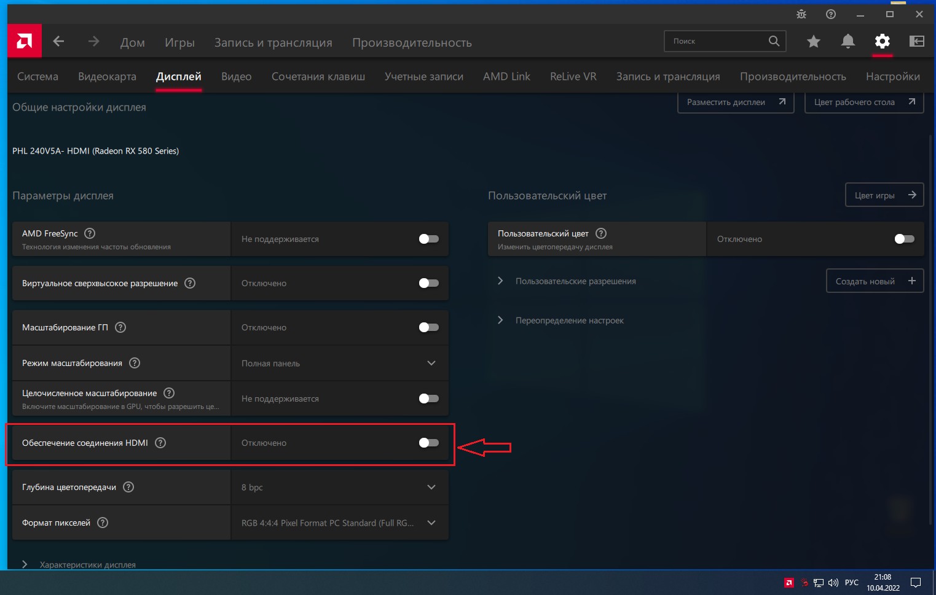Click the Общие настройки дисплея heading
The width and height of the screenshot is (936, 595).
pyautogui.click(x=79, y=107)
